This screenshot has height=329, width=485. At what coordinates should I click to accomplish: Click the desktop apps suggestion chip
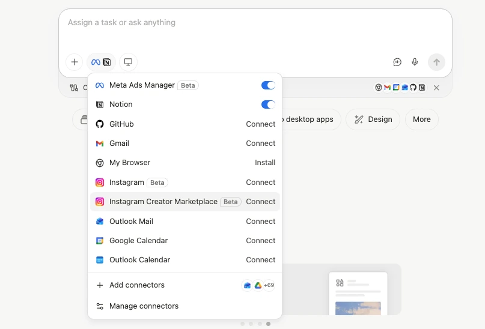point(311,119)
